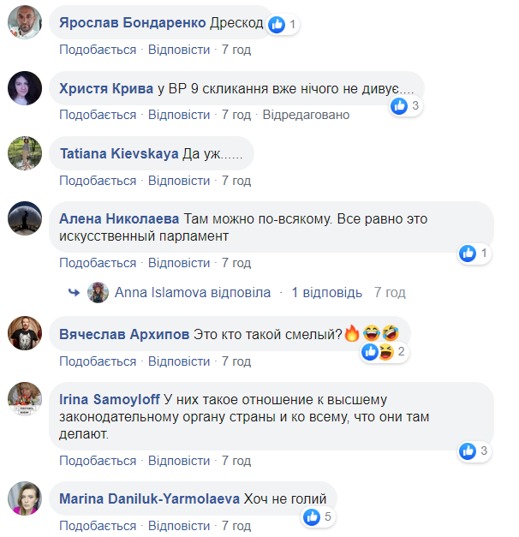Expand Anna Islamova's reply thread
519x537 pixels.
coord(327,293)
